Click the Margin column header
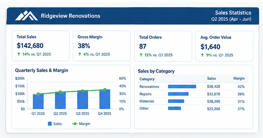 pos(239,79)
